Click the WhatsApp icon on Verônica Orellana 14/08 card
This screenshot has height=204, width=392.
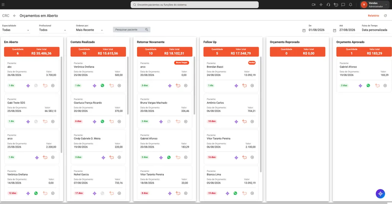coord(36,193)
